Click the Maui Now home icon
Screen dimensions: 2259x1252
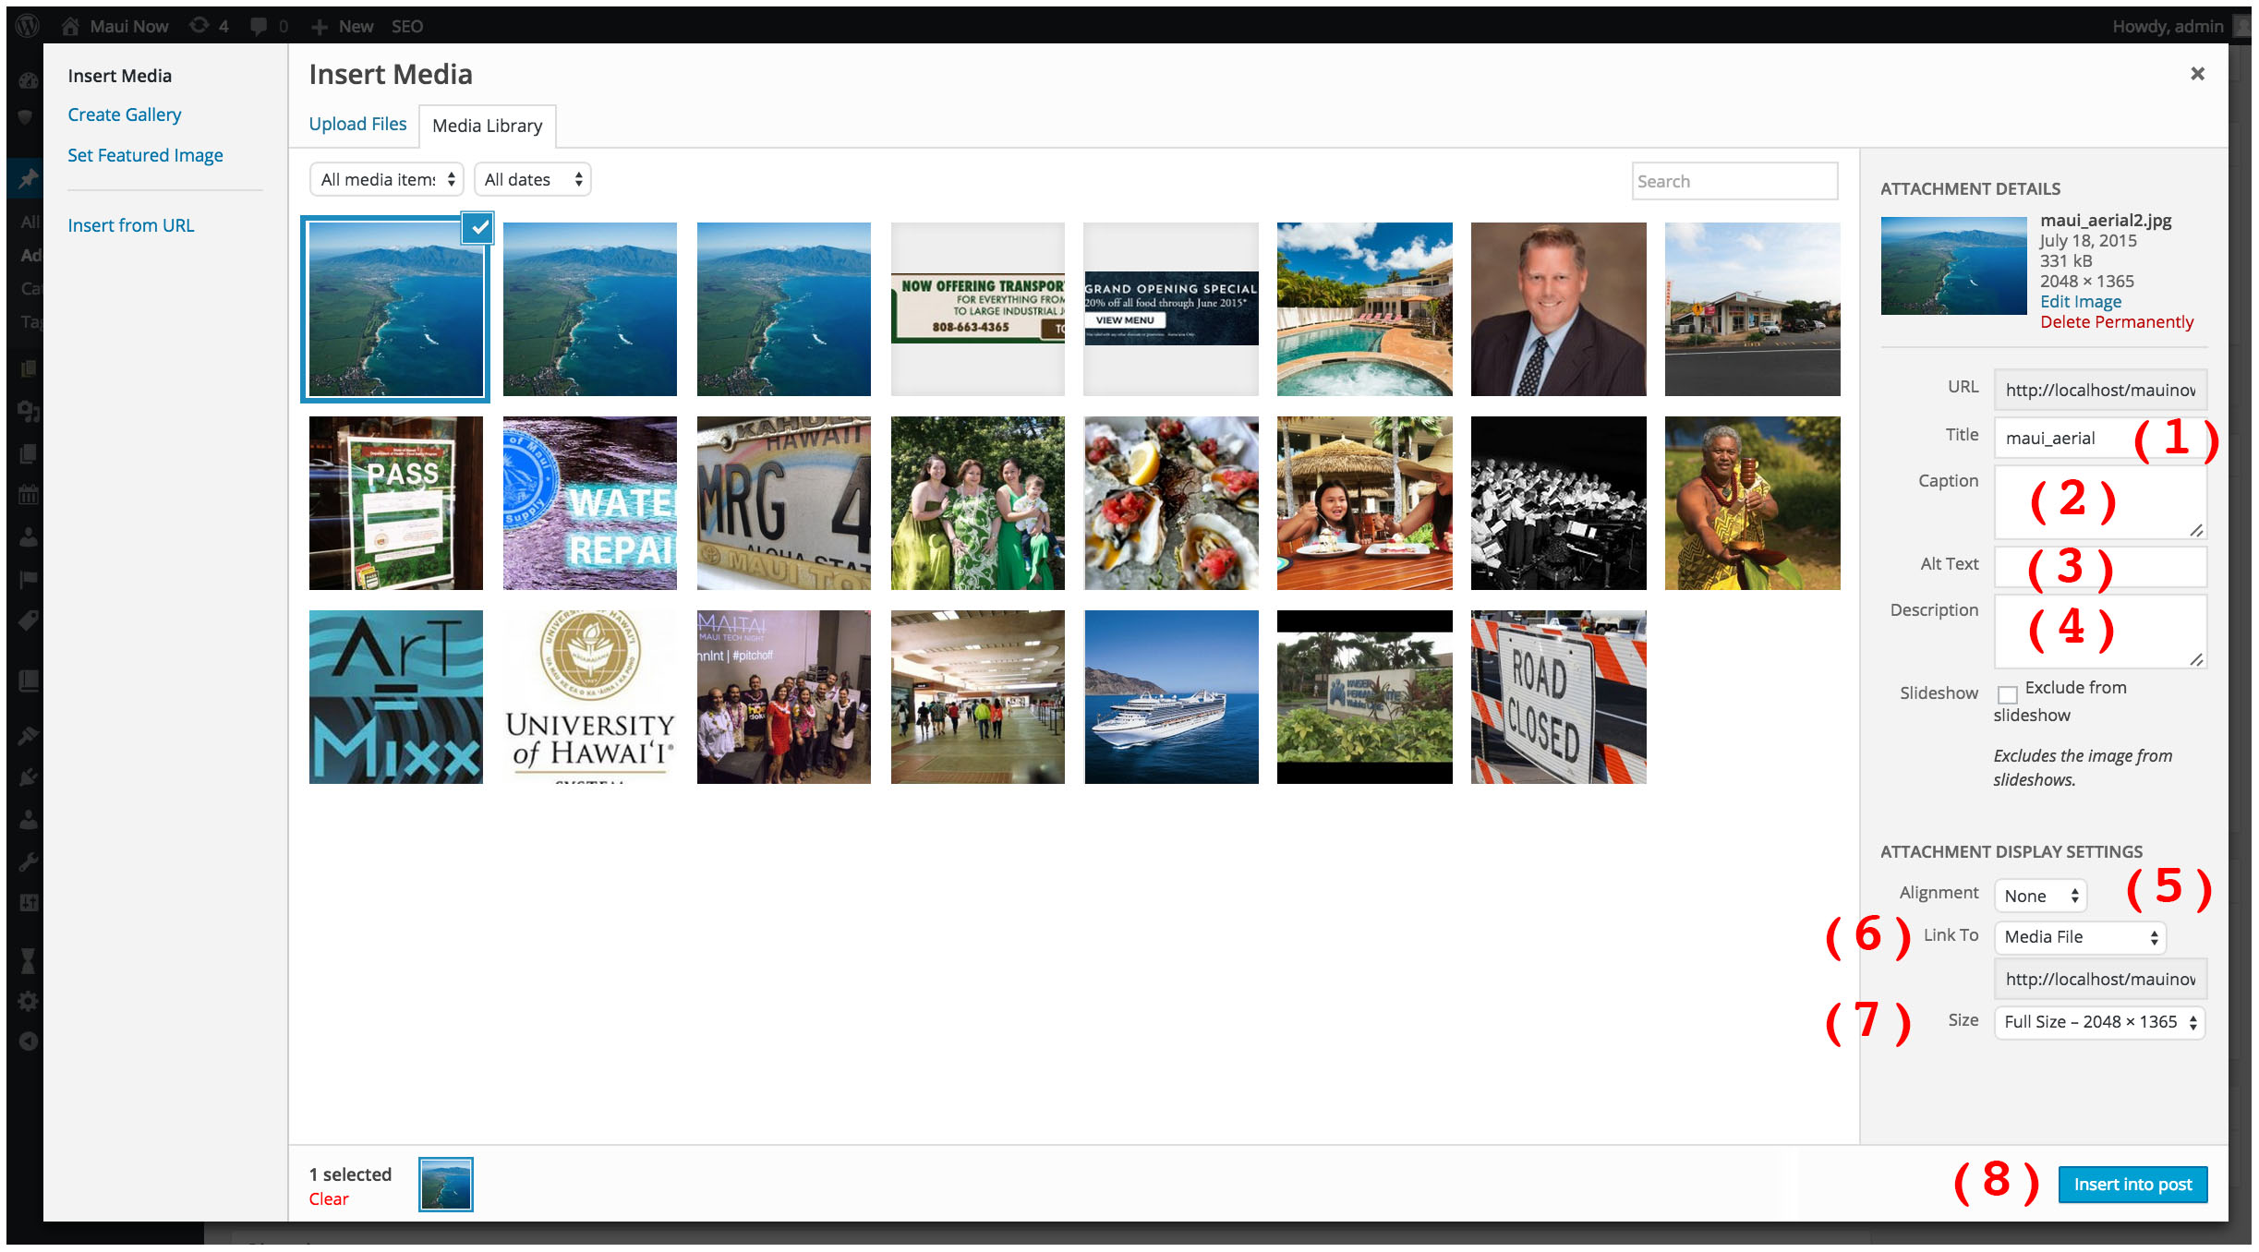[x=70, y=26]
